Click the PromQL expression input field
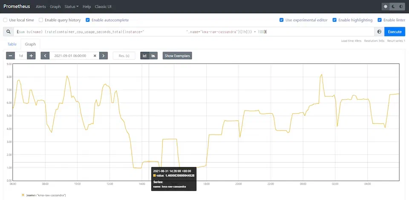Screen dimensions: 409x200 [x=194, y=32]
